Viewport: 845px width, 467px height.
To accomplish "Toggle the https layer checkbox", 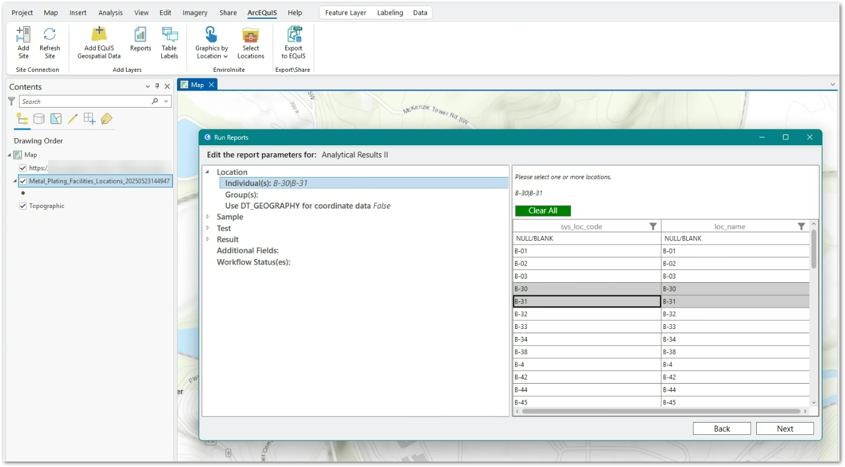I will pos(23,168).
